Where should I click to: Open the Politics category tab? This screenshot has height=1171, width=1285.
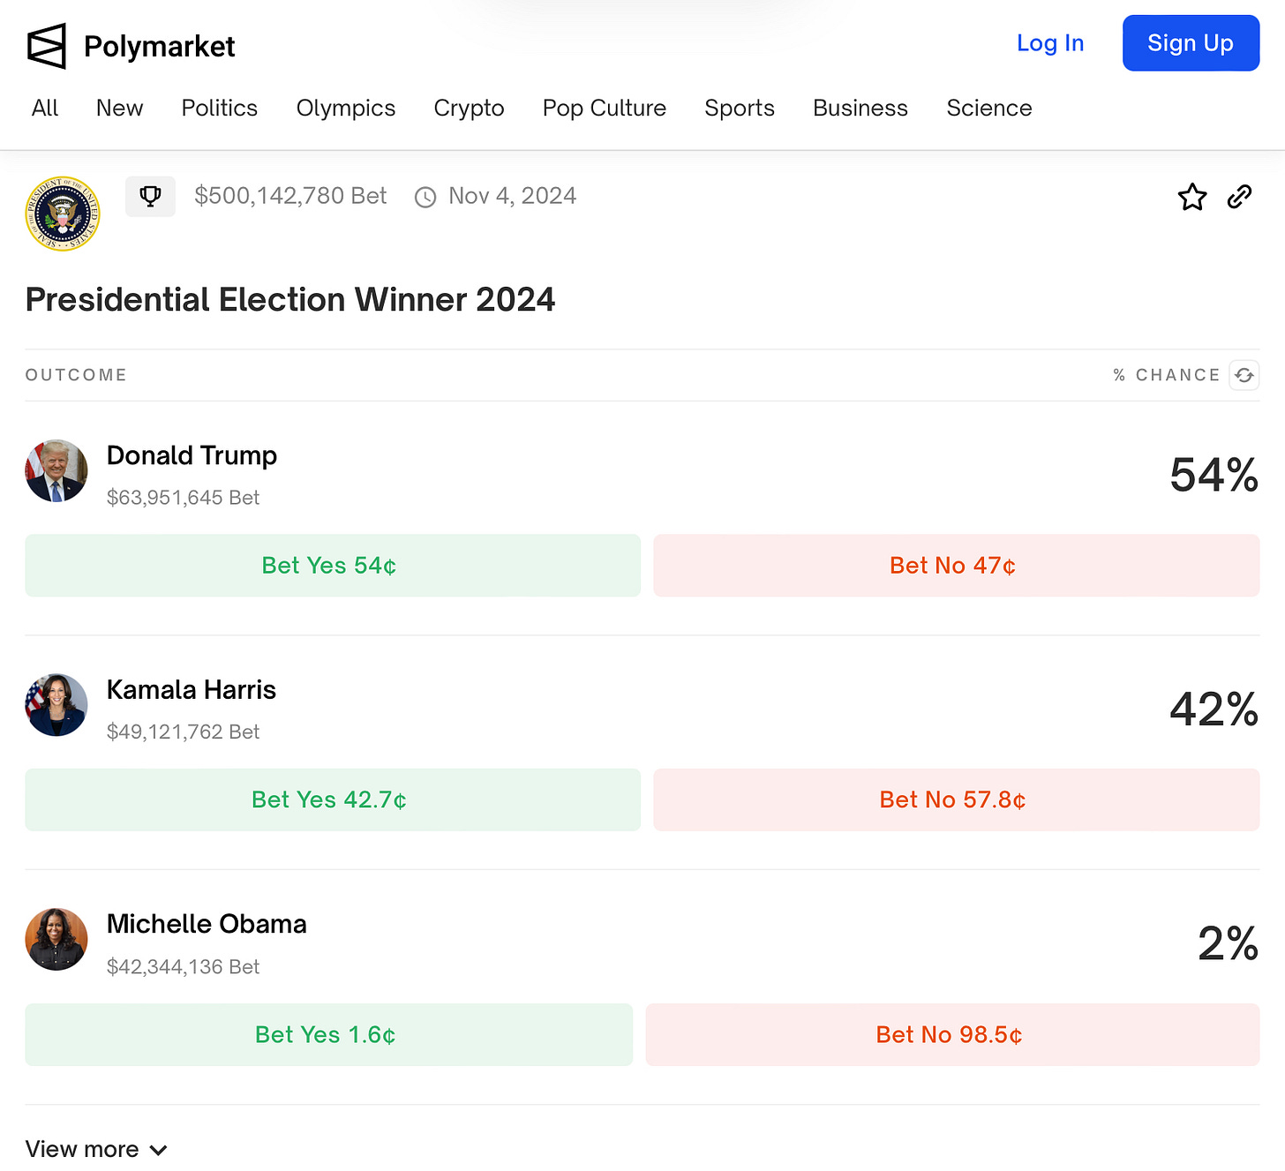219,108
